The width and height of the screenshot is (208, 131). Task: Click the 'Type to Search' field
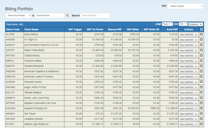[x=95, y=16]
